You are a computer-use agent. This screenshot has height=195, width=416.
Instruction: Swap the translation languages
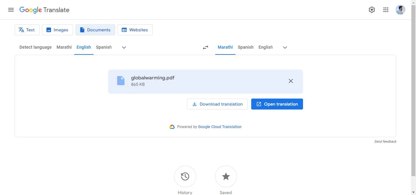[x=205, y=47]
